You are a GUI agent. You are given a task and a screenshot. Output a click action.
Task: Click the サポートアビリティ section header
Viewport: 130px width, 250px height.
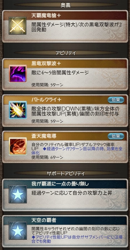pyautogui.click(x=66, y=173)
